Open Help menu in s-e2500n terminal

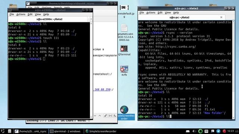(x=46, y=14)
